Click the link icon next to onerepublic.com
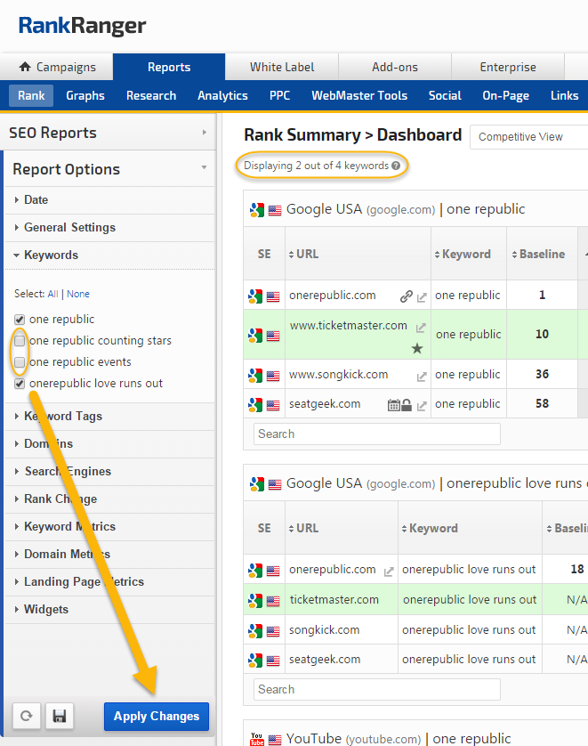The image size is (588, 746). pos(407,296)
